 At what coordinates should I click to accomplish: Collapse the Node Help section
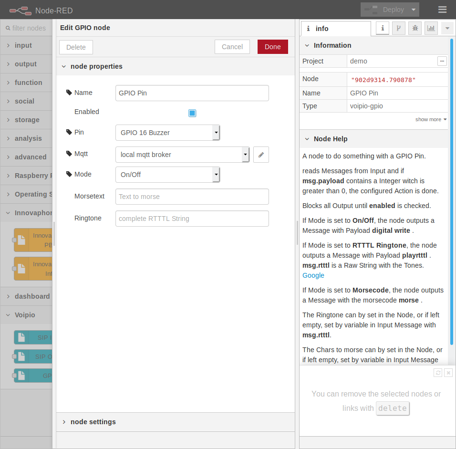(330, 139)
